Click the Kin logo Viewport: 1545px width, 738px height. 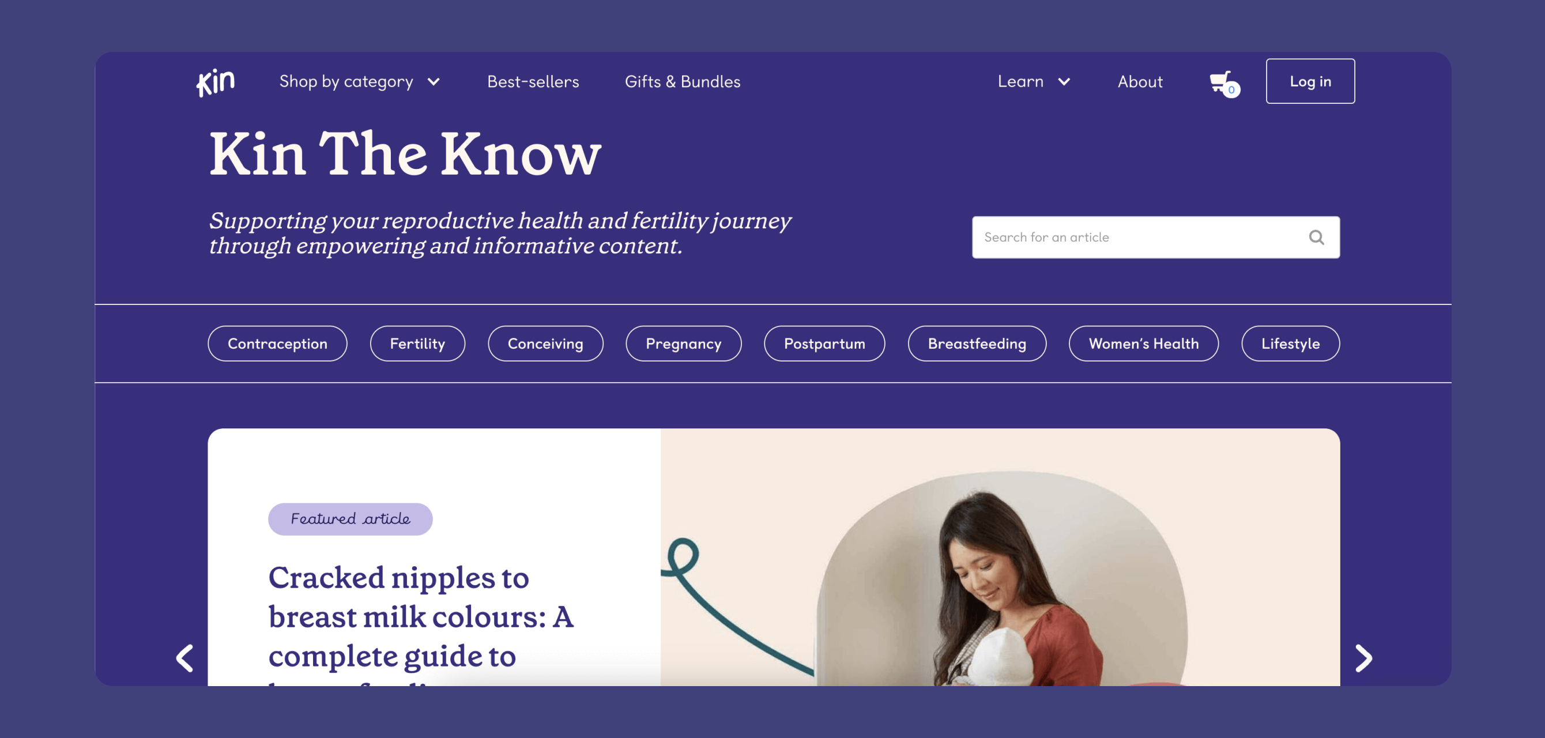[x=215, y=82]
